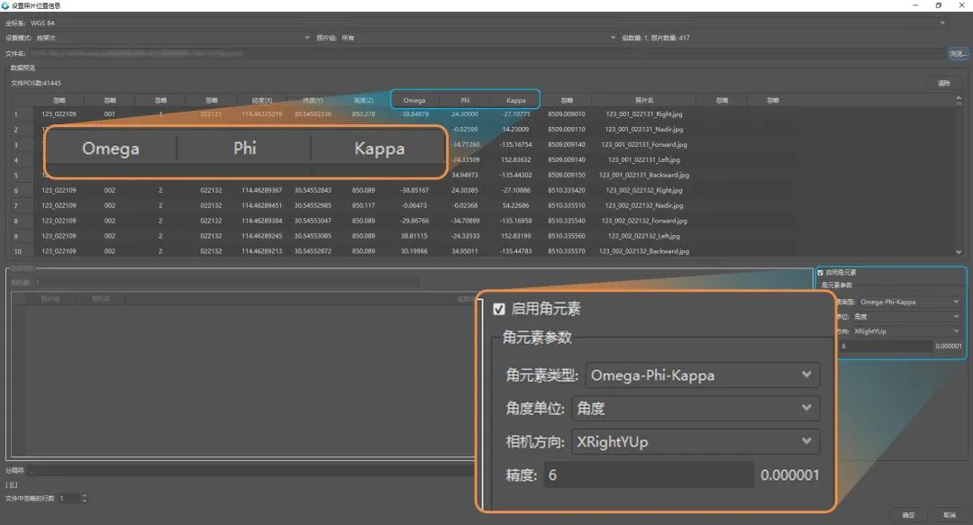Click the application icon in the title bar
The width and height of the screenshot is (973, 525).
5,5
